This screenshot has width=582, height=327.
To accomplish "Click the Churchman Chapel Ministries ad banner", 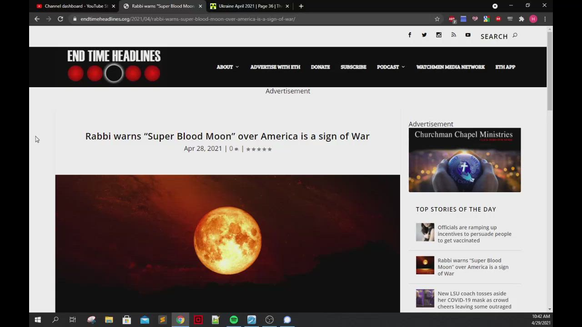I will tap(464, 160).
